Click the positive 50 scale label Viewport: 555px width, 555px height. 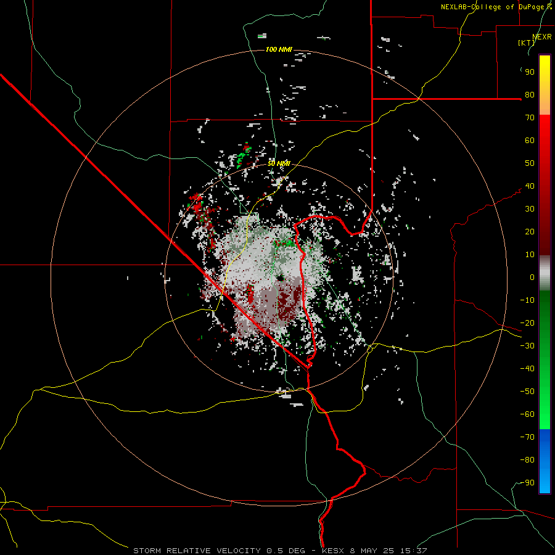tap(530, 163)
